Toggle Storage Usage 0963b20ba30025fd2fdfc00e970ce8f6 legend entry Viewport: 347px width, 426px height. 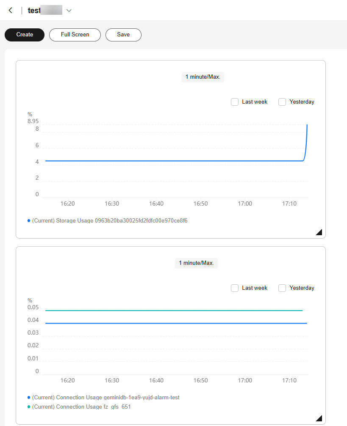pos(109,220)
